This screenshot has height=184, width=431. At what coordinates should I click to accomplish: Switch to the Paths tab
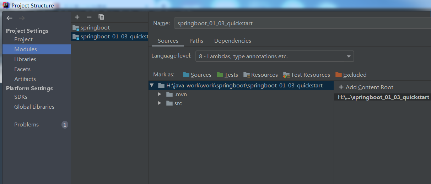point(196,41)
